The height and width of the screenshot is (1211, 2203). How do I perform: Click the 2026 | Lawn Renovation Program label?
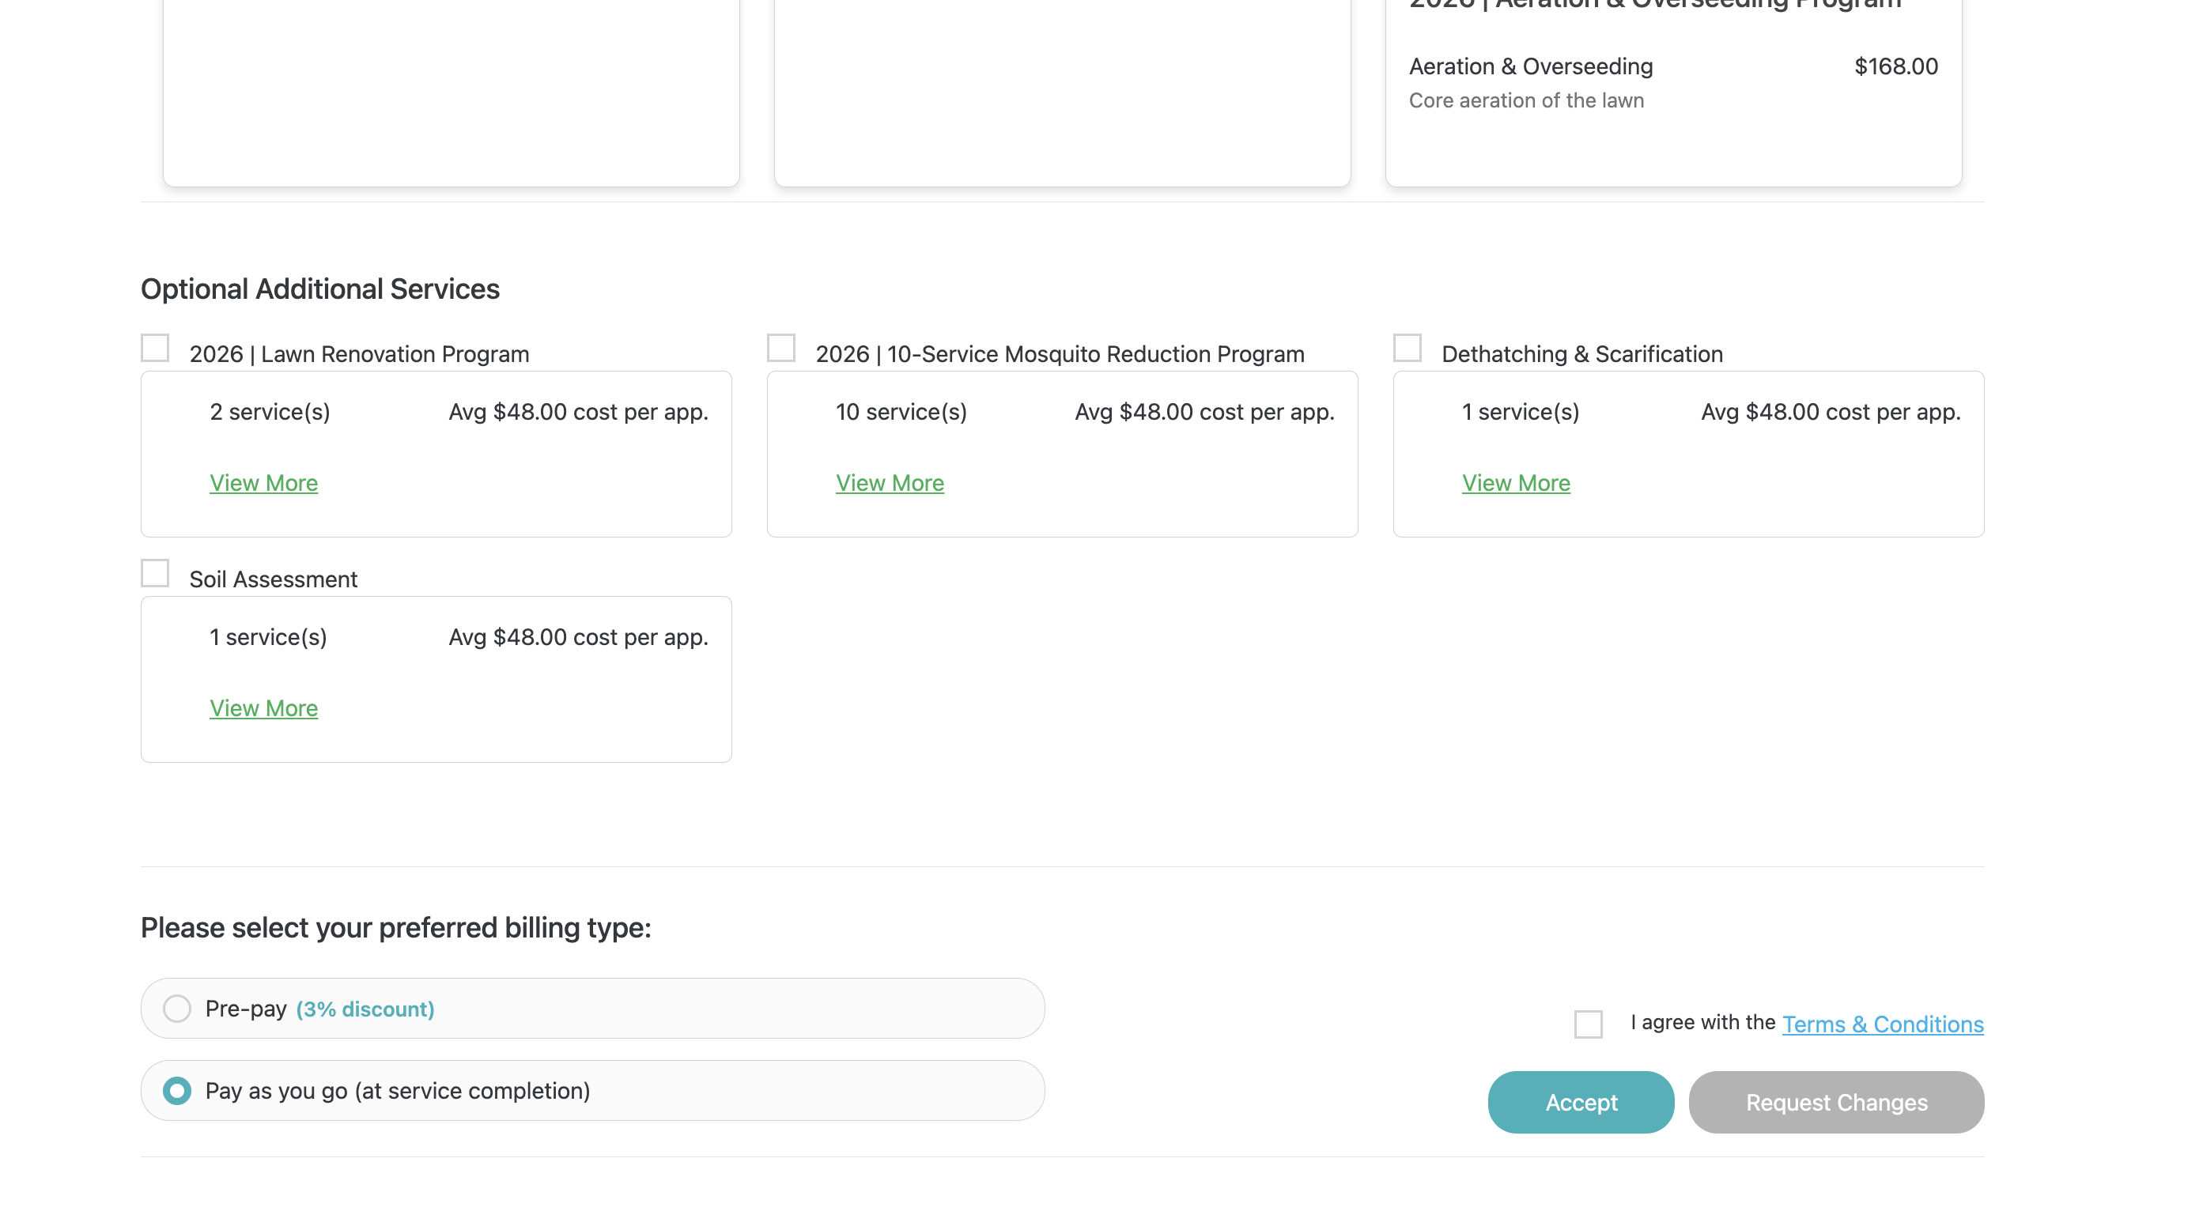[x=359, y=354]
